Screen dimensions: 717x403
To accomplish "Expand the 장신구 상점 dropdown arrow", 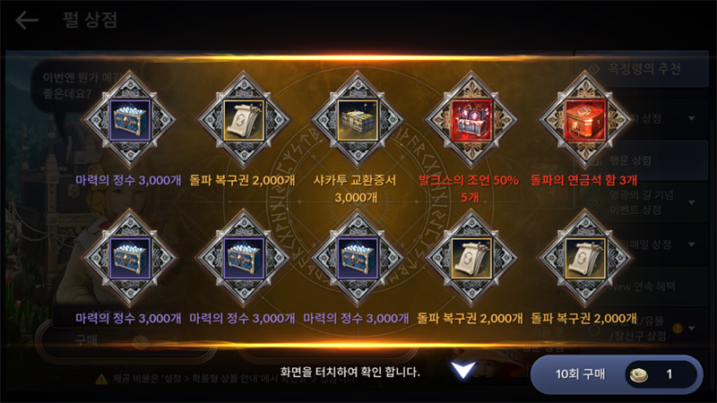I will [x=691, y=328].
